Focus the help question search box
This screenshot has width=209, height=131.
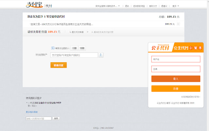39,119
